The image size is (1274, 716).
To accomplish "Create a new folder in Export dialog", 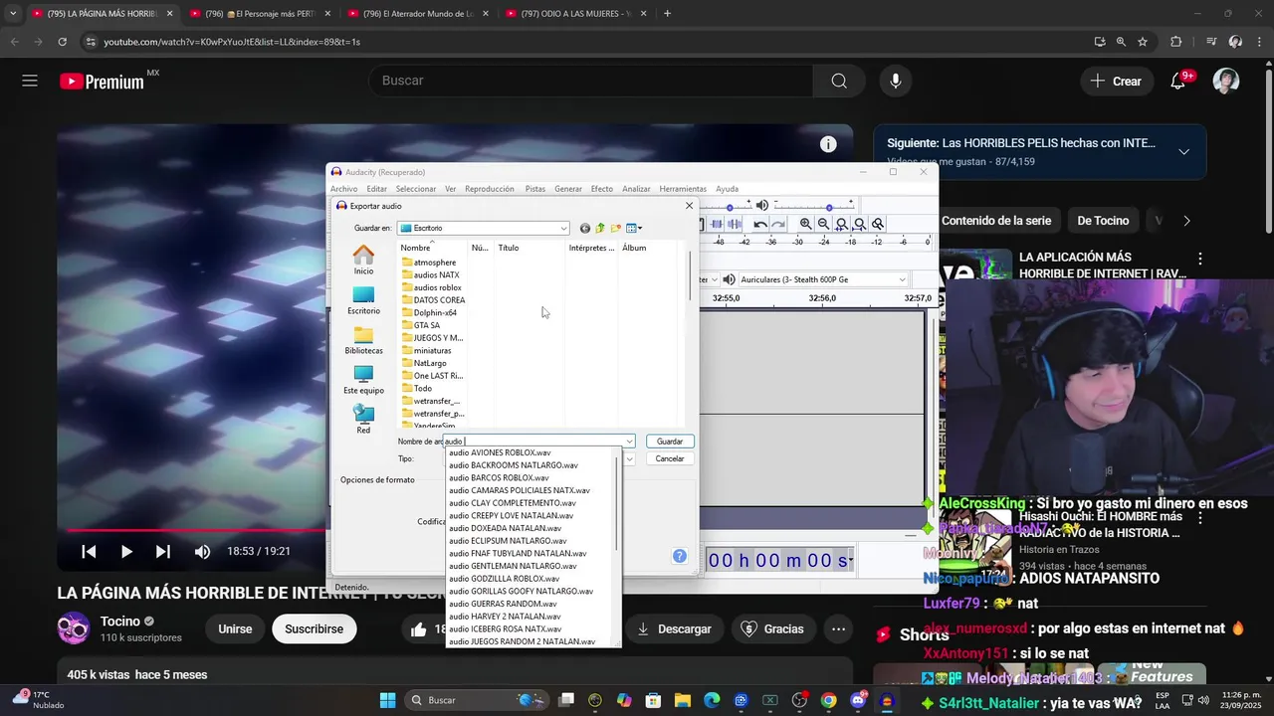I will pos(616,228).
